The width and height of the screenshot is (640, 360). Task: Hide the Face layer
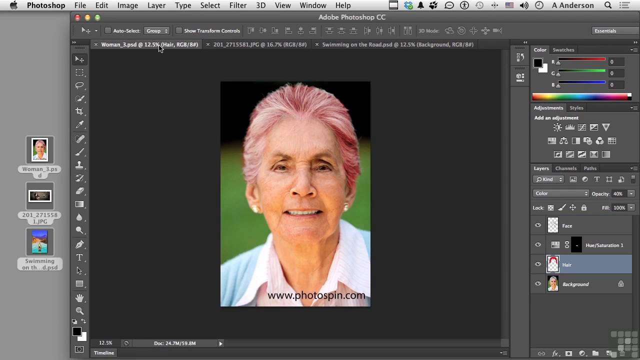[538, 225]
